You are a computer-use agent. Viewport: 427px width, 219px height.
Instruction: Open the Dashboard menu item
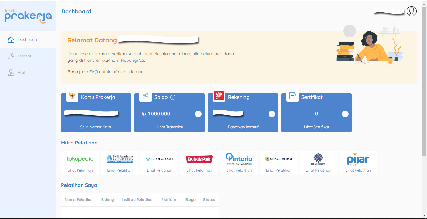[x=28, y=40]
